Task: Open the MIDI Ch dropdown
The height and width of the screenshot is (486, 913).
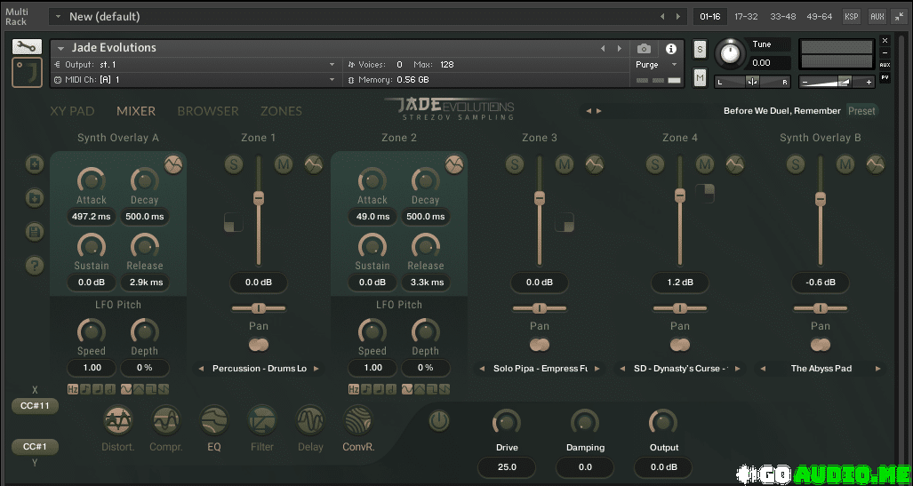Action: pos(332,80)
